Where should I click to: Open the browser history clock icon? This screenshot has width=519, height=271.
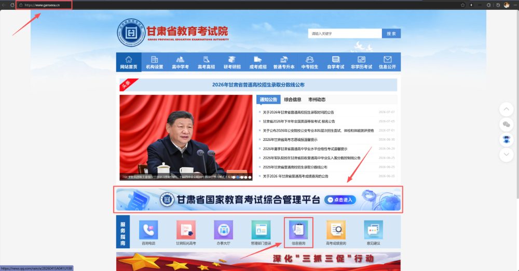(498, 5)
